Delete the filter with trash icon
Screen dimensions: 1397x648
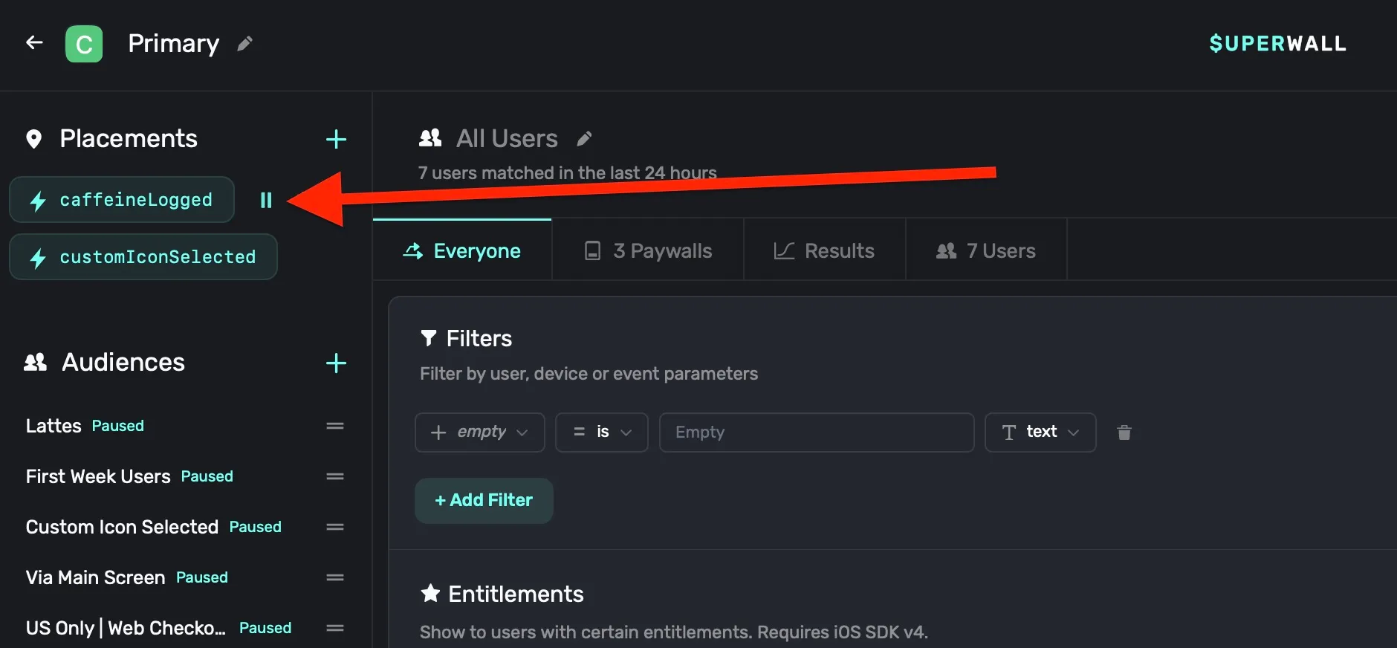(x=1124, y=432)
